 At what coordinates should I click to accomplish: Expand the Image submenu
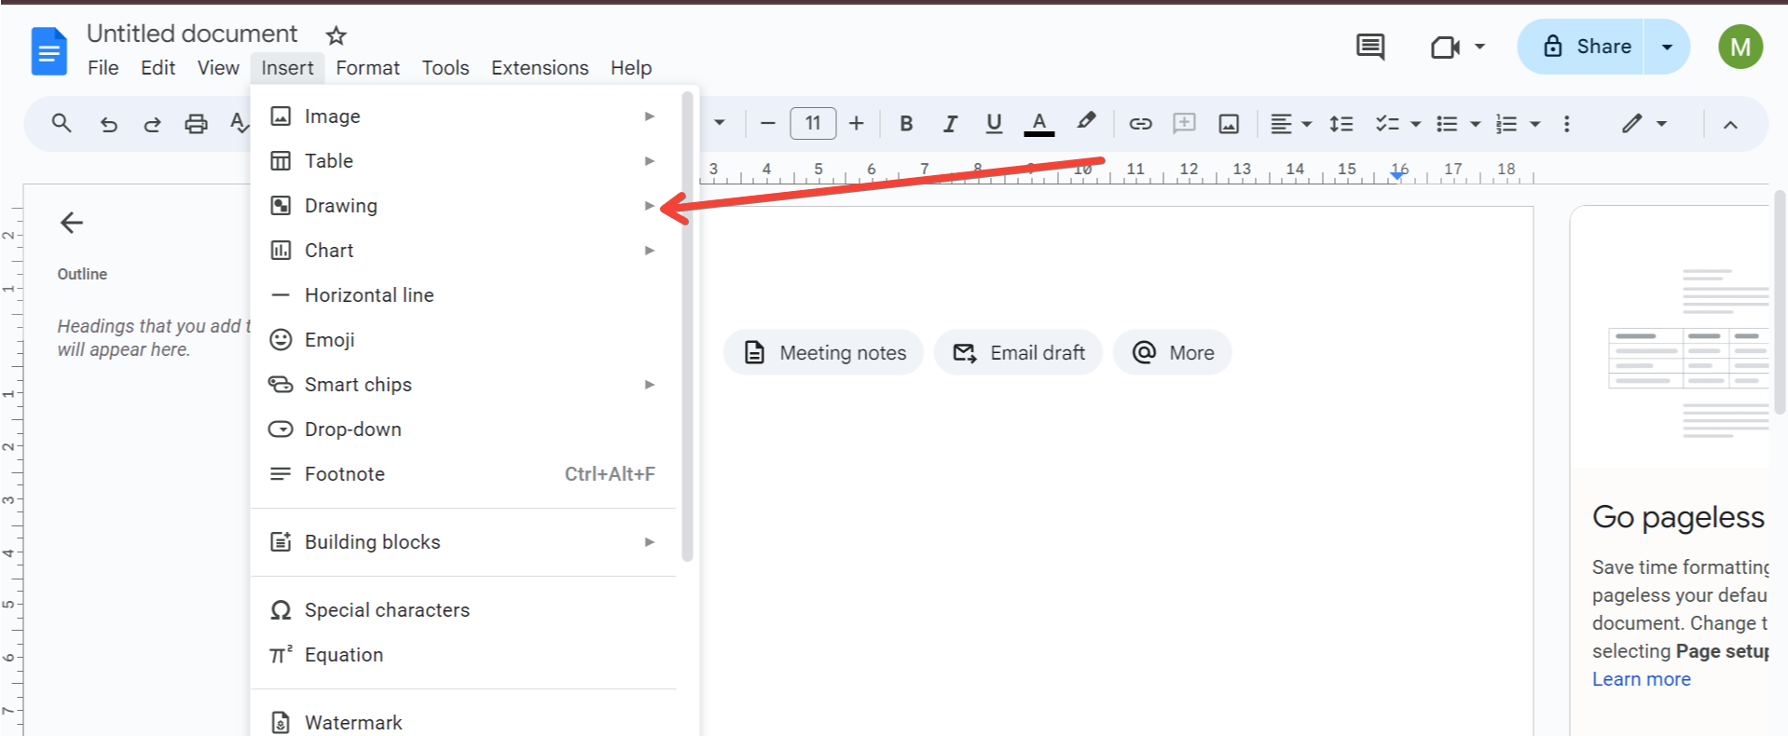click(463, 116)
